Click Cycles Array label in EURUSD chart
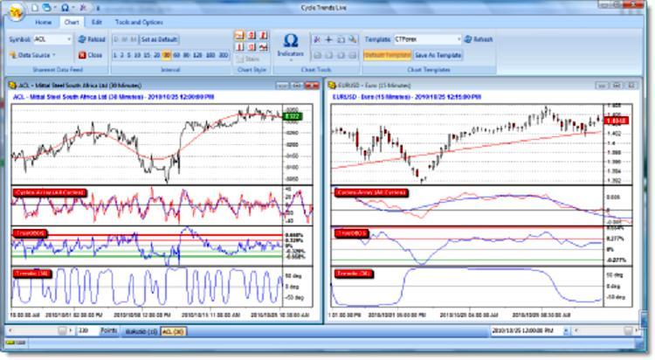This screenshot has width=655, height=360. [371, 193]
